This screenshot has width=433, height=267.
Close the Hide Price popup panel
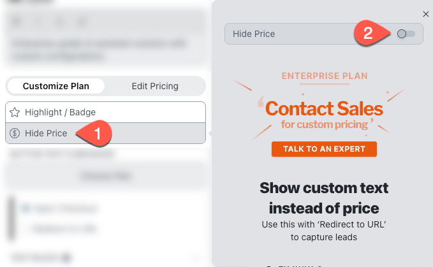click(x=426, y=14)
